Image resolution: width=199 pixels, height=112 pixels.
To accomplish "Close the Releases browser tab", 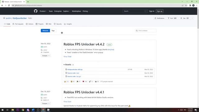I will pos(24,2).
